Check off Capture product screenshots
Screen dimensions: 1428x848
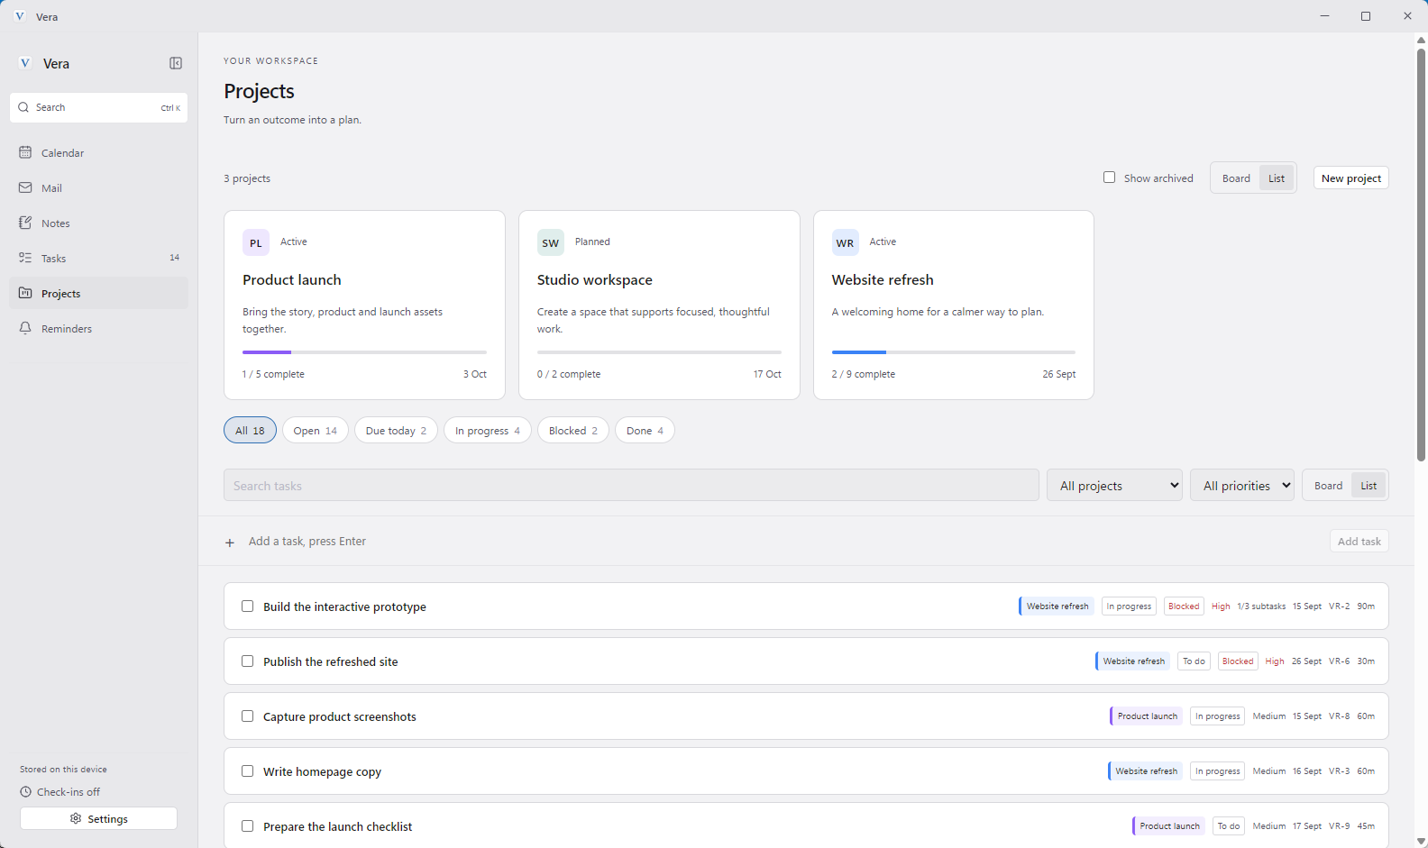click(x=248, y=716)
